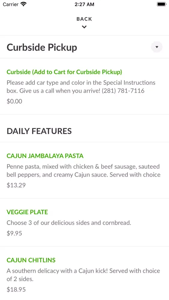The height and width of the screenshot is (300, 169).
Task: Open Curbside (Add to Cart for Curbside Pickup)
Action: 64,72
